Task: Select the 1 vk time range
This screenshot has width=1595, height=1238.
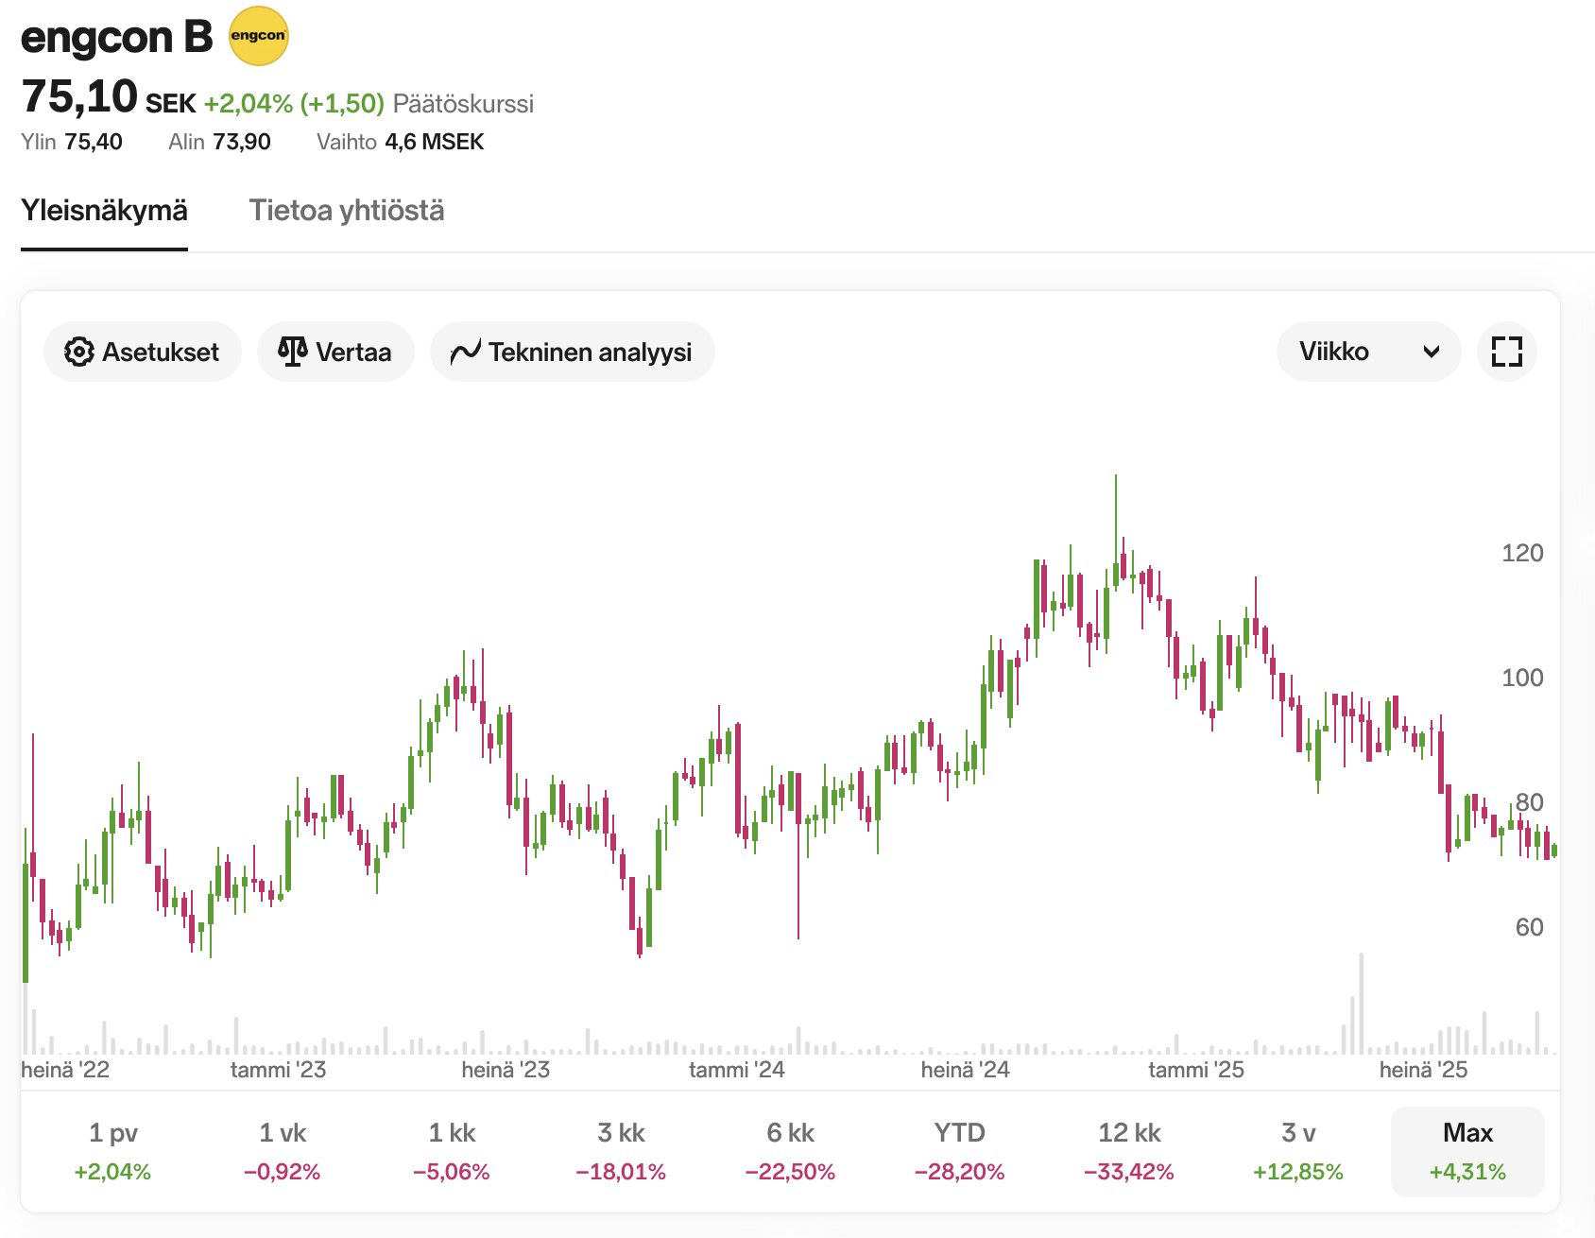Action: [x=283, y=1151]
